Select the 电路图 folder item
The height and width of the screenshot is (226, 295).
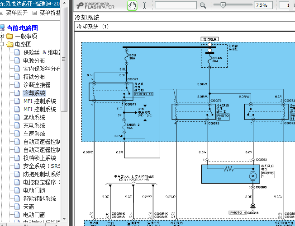23,44
